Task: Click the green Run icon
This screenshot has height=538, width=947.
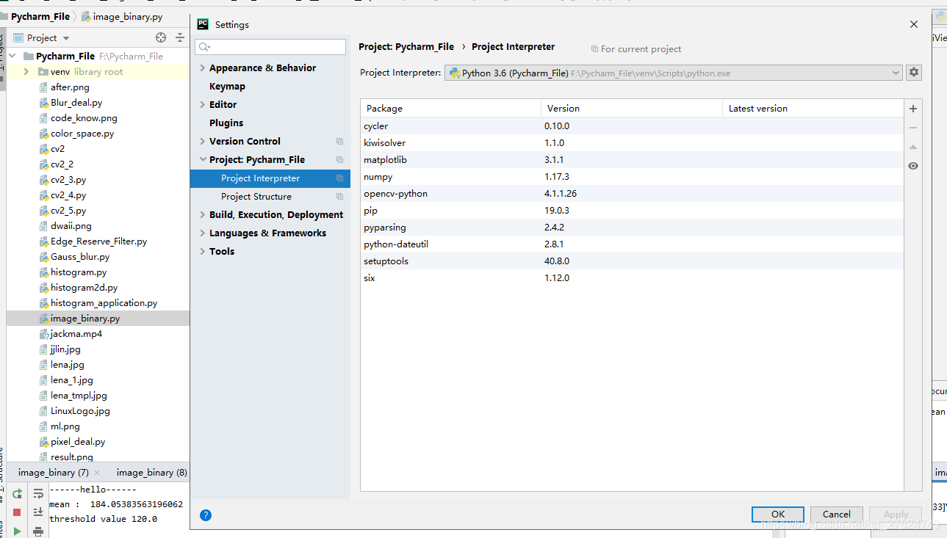Action: [x=16, y=531]
